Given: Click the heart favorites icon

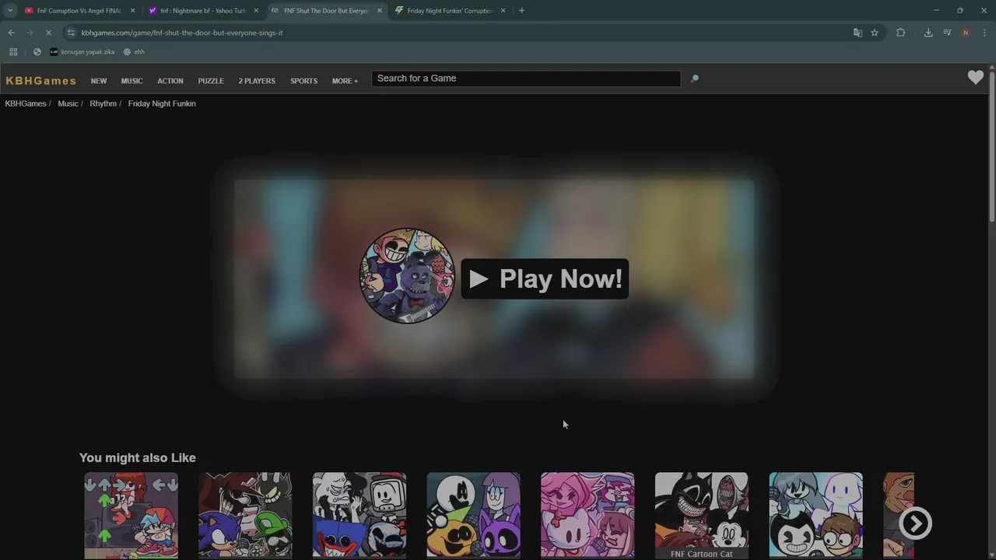Looking at the screenshot, I should (975, 77).
